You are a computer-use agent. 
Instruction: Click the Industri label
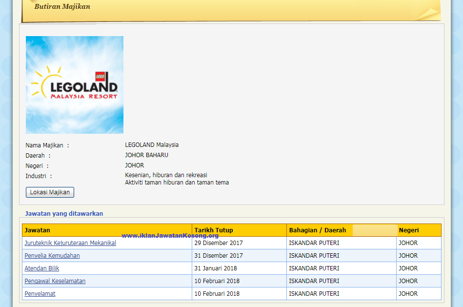pos(39,176)
